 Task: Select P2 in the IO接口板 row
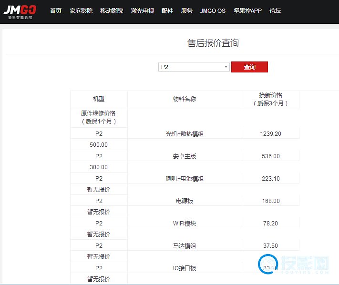(x=99, y=268)
